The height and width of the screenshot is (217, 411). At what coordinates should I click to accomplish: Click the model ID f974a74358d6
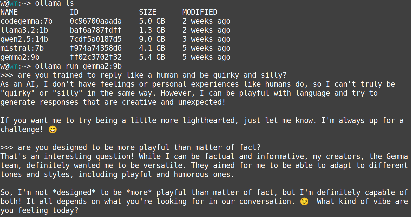click(x=96, y=48)
